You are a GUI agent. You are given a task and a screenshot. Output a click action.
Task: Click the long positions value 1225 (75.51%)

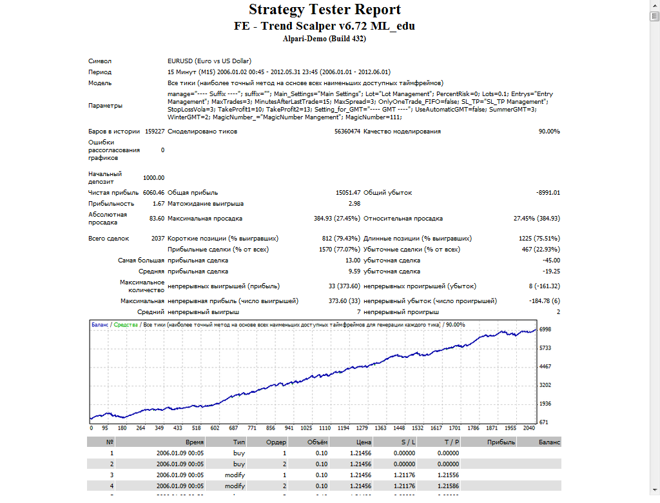539,239
